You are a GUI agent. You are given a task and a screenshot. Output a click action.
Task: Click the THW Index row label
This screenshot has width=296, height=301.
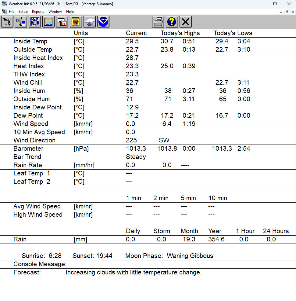pyautogui.click(x=29, y=74)
